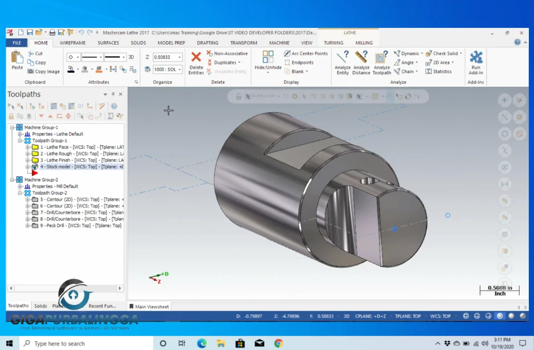Click the Save disk icon in quick access toolbar
Viewport: 534px width, 350px height.
tap(30, 33)
